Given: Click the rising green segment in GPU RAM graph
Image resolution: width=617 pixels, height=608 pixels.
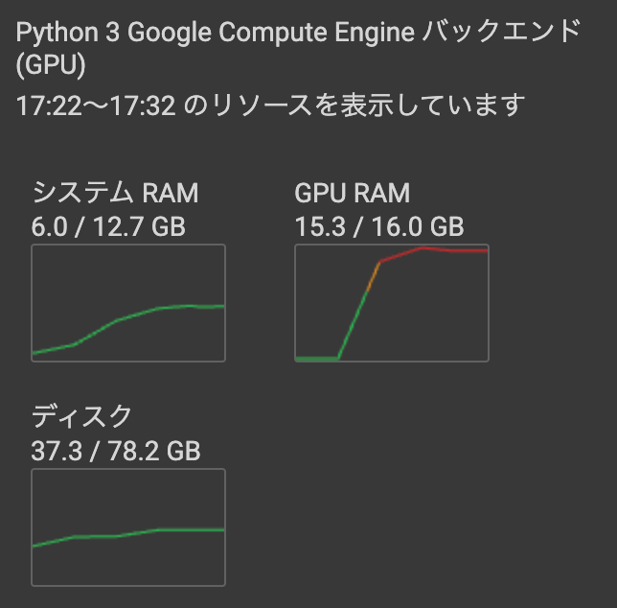Looking at the screenshot, I should [x=353, y=317].
